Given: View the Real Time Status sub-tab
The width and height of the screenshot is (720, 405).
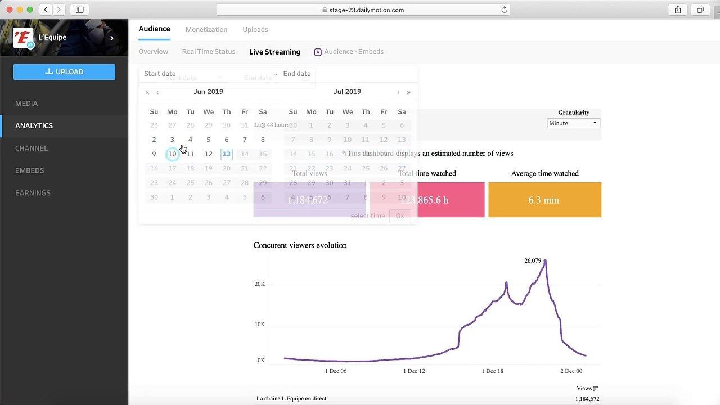Looking at the screenshot, I should tap(209, 52).
